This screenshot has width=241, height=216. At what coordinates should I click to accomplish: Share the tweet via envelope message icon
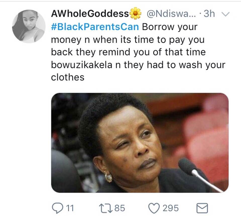(202, 208)
